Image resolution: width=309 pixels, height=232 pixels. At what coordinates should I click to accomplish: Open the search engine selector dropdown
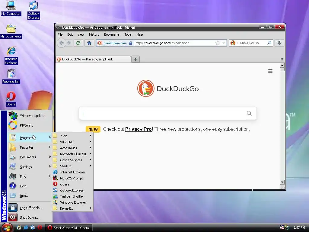click(x=234, y=43)
